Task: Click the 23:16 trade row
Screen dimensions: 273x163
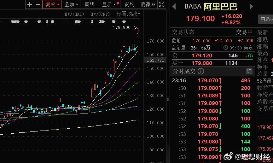Action: click(212, 80)
